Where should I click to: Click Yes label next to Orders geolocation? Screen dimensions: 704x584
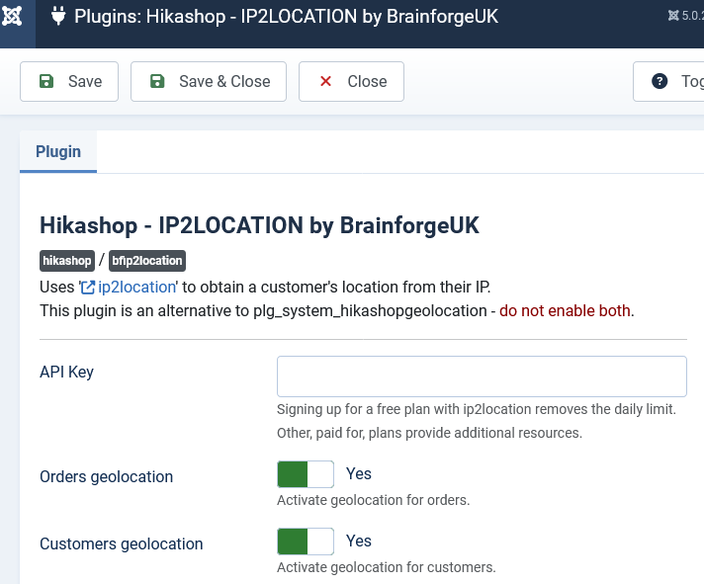tap(359, 473)
